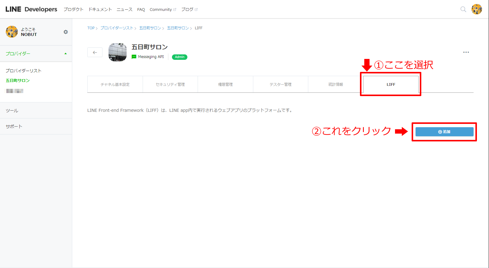Click the 五日町サロン channel thumbnail image
489x268 pixels.
point(118,52)
